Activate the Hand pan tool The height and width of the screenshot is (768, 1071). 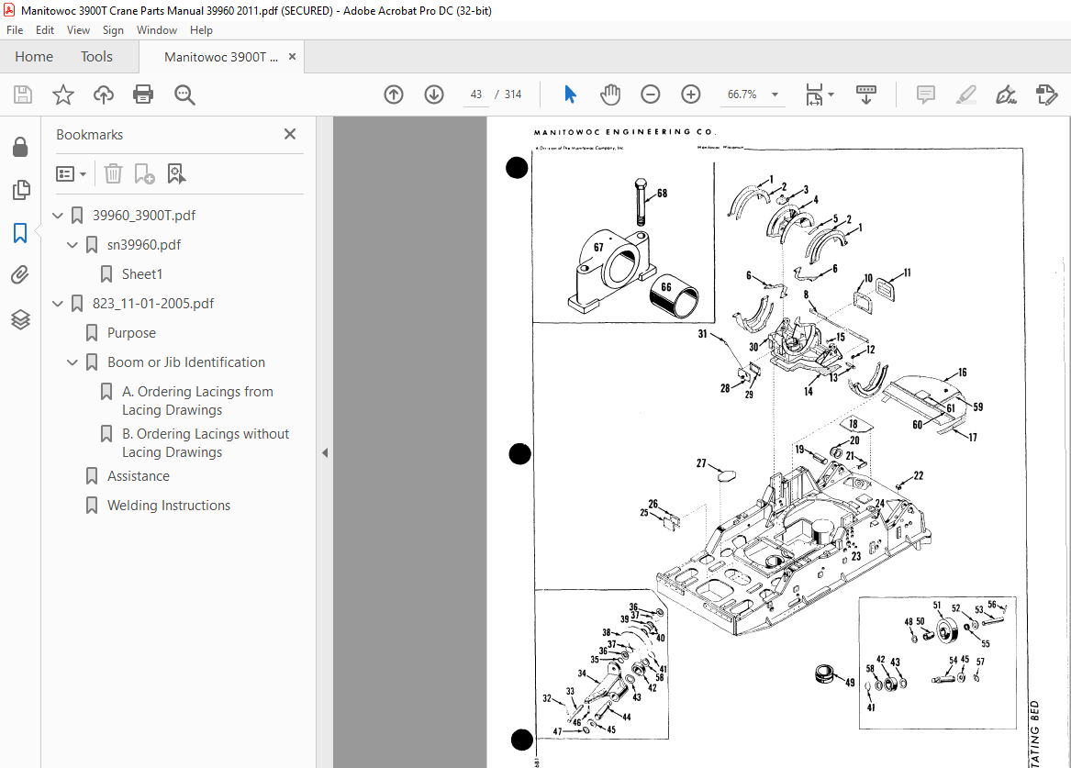click(610, 95)
